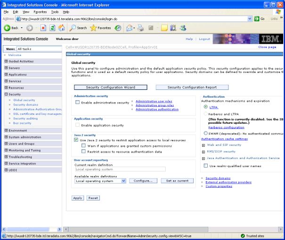
Task: Open the address bar dropdown arrow
Action: coord(250,19)
